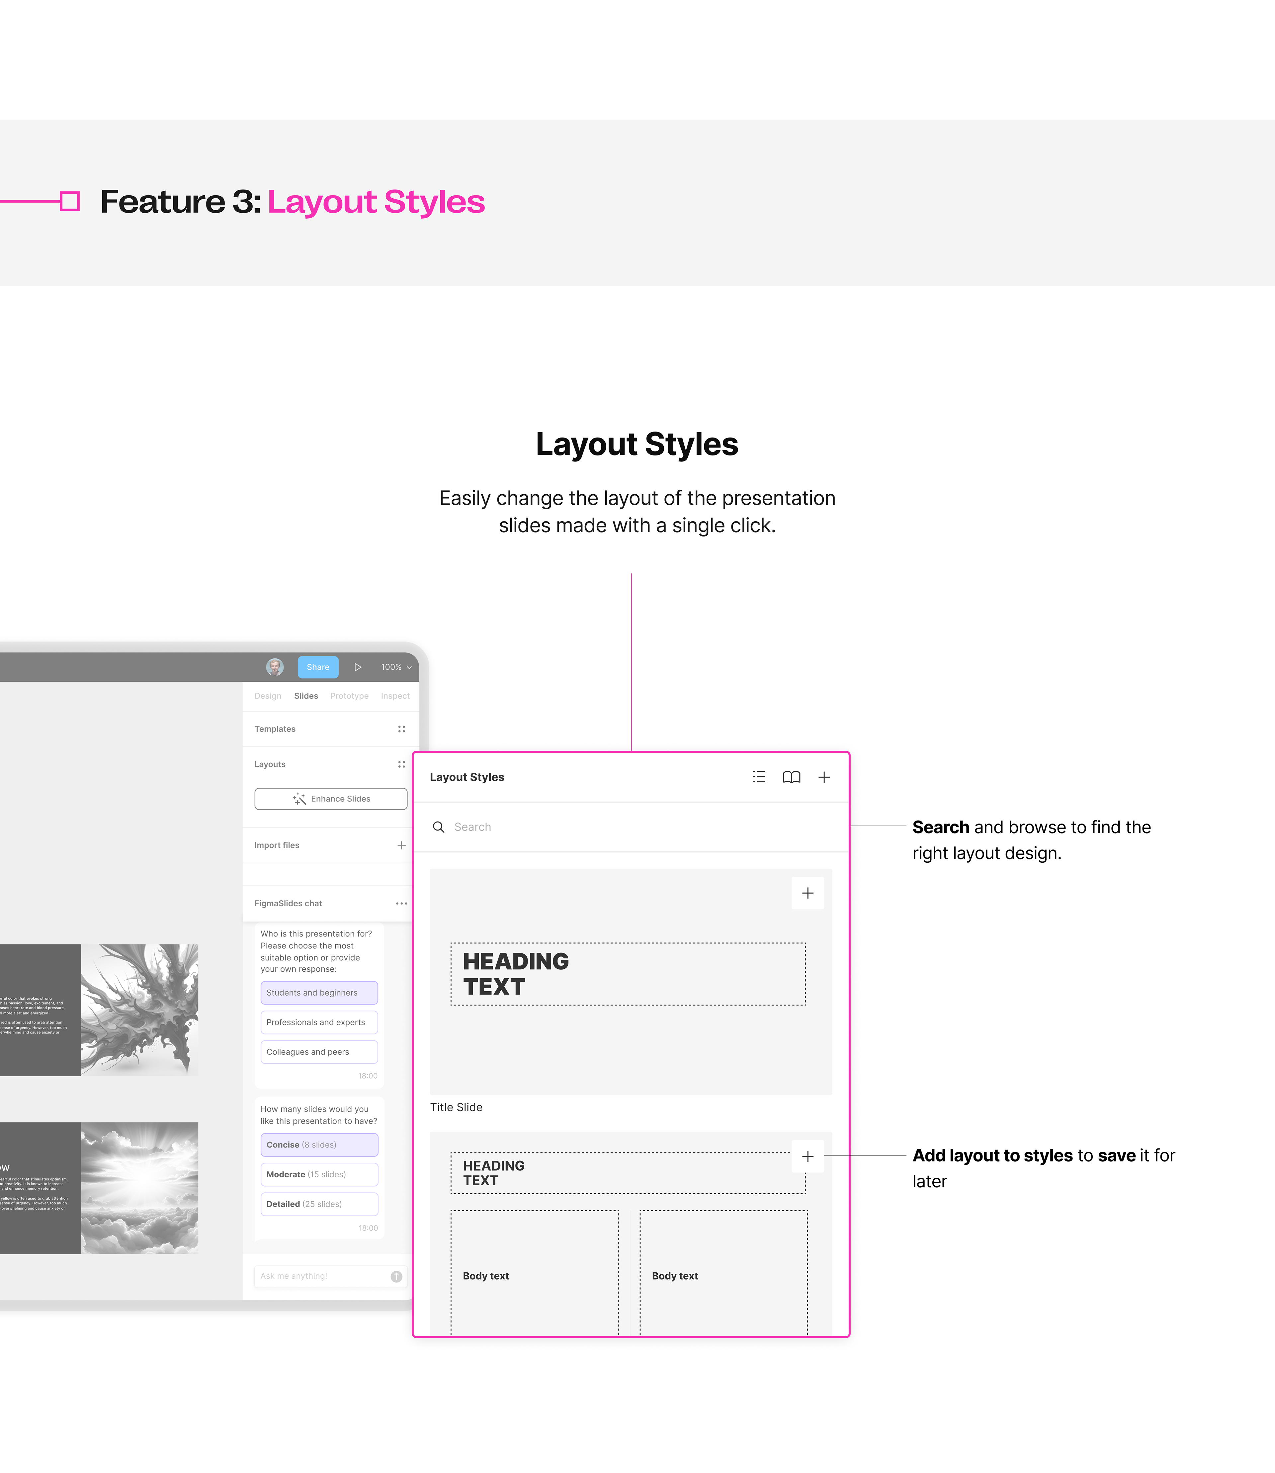This screenshot has width=1275, height=1473.
Task: Click the list view icon in Layout Styles
Action: [759, 777]
